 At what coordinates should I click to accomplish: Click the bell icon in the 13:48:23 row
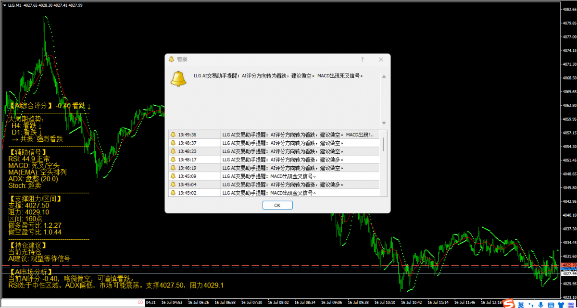[173, 151]
